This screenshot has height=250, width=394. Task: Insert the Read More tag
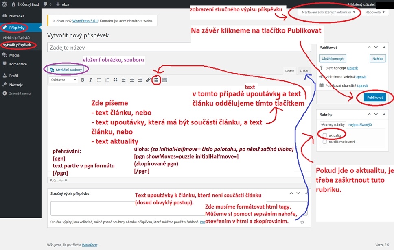(x=156, y=80)
